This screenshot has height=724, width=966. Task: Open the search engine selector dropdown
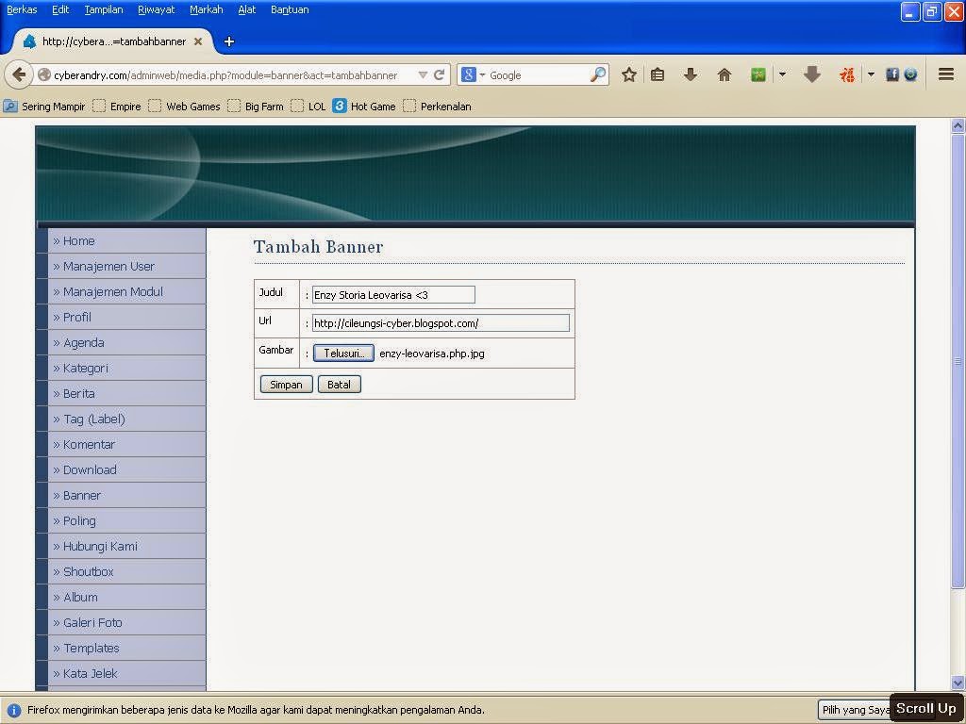point(474,75)
